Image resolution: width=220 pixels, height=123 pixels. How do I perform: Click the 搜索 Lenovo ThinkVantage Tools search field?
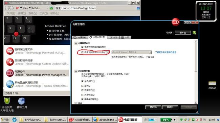95,8
